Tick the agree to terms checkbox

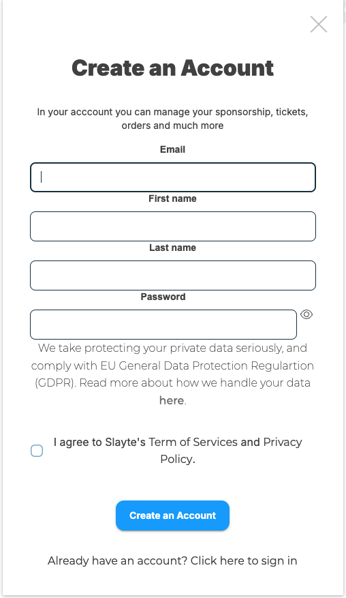(x=37, y=451)
